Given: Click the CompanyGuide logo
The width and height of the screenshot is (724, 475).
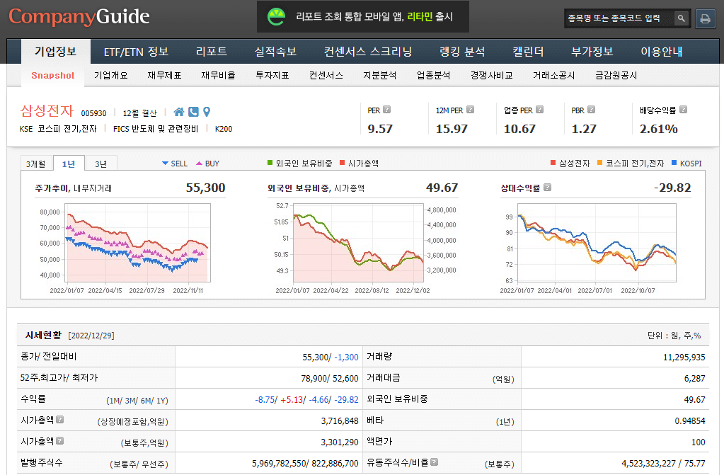Looking at the screenshot, I should click(79, 16).
